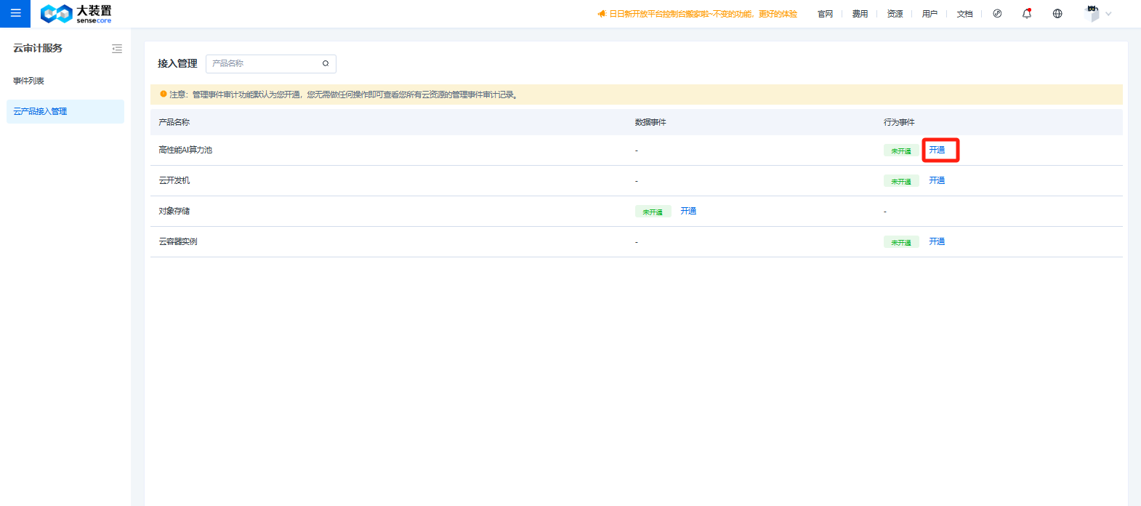Open 资源 in the top navigation
The width and height of the screenshot is (1141, 506).
(895, 14)
